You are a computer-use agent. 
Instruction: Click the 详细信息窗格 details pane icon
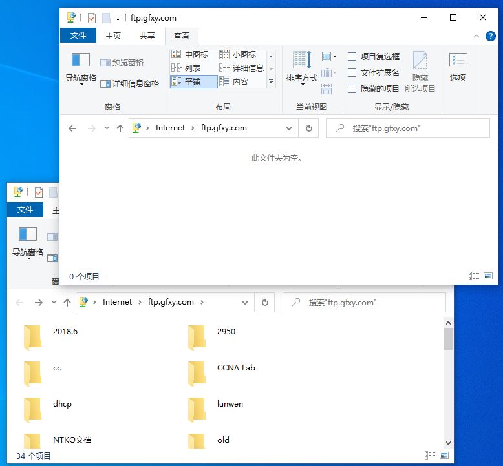105,84
